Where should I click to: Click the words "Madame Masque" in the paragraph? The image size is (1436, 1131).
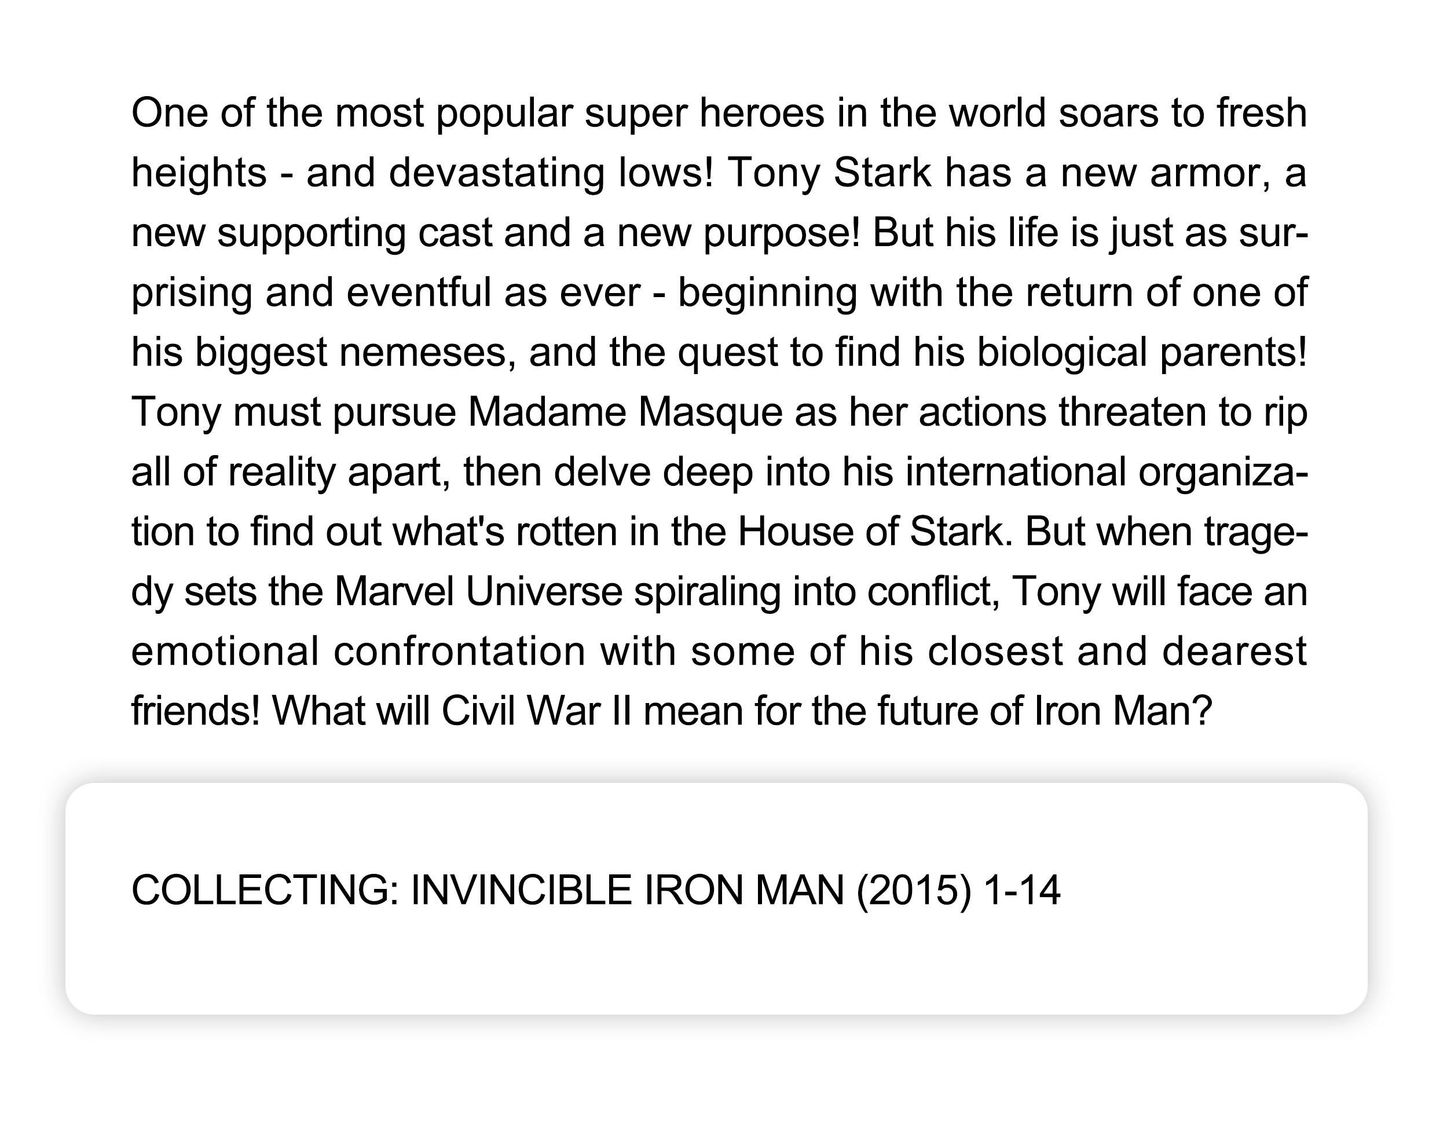pyautogui.click(x=625, y=412)
